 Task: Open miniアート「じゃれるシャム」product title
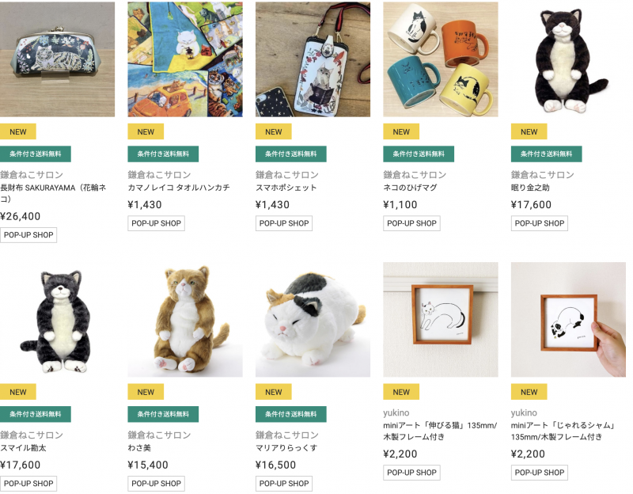click(563, 431)
